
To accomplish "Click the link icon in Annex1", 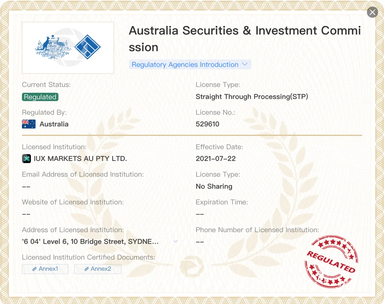I will (x=35, y=269).
